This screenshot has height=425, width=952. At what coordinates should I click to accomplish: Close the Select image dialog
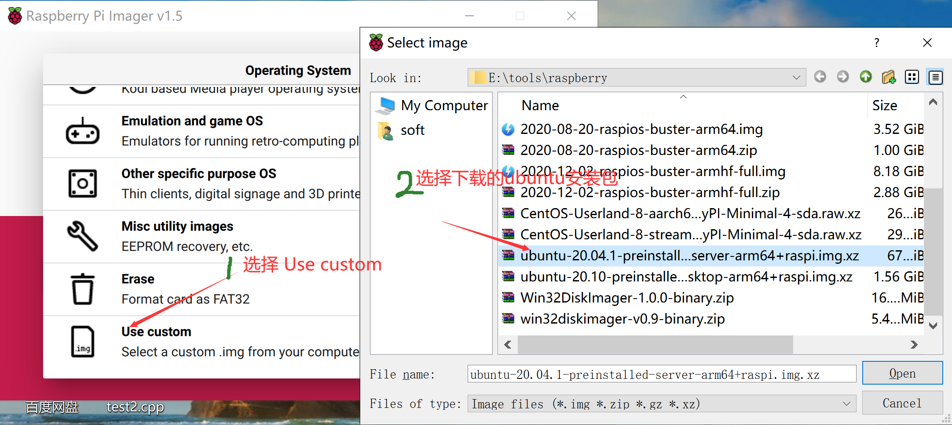click(927, 43)
